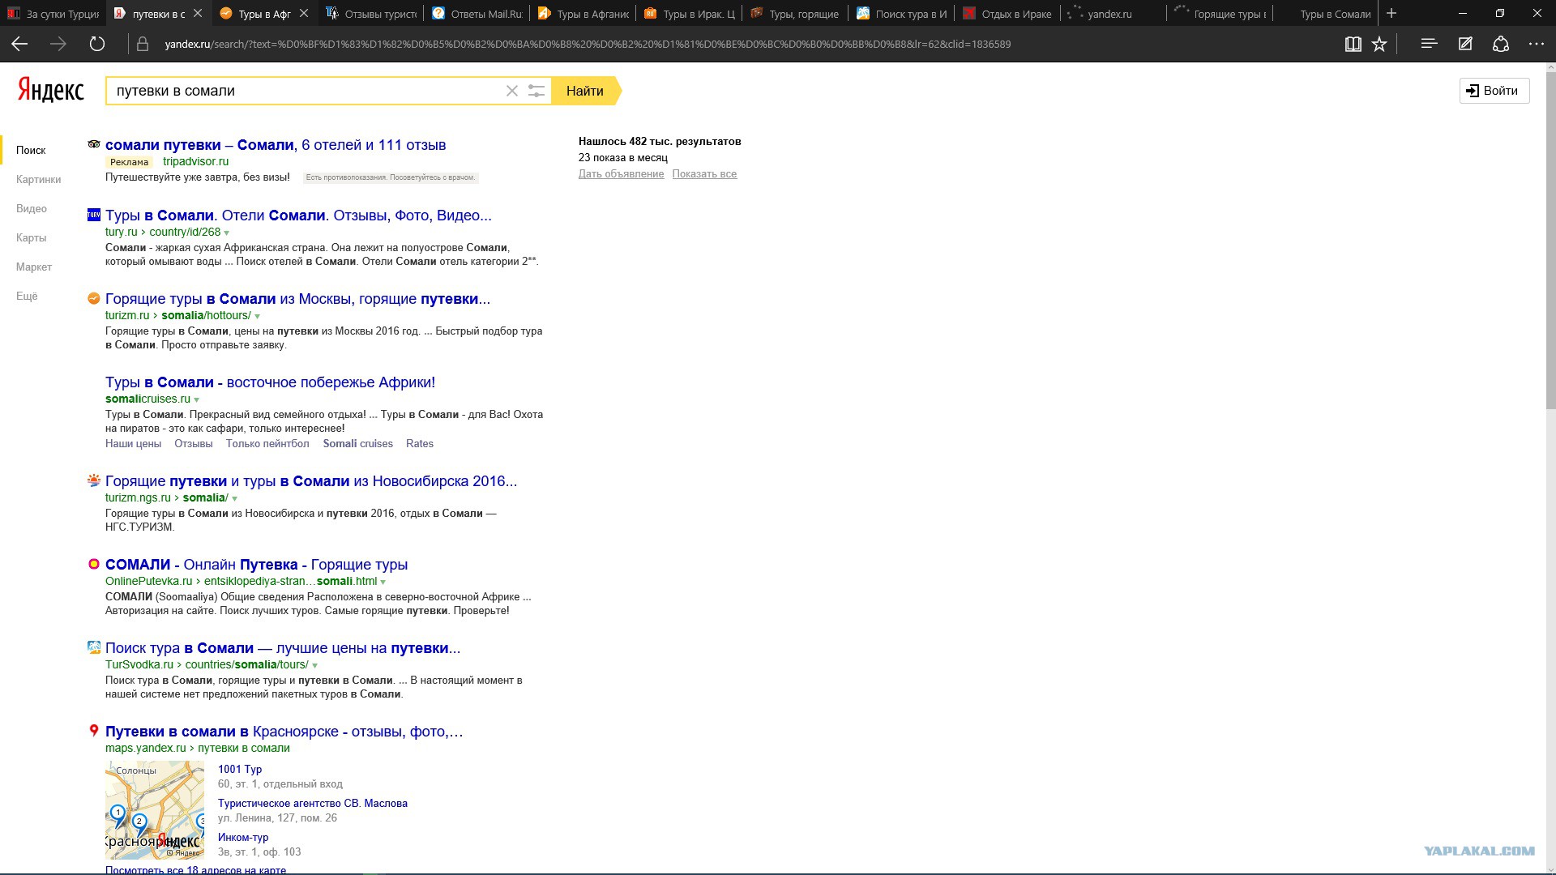1556x875 pixels.
Task: Open the Видео search category
Action: (x=32, y=208)
